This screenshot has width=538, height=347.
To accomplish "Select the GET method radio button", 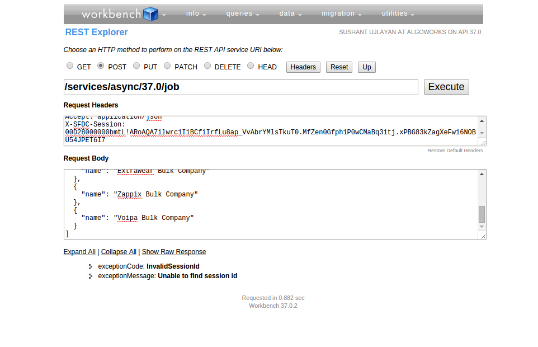I will pos(70,66).
